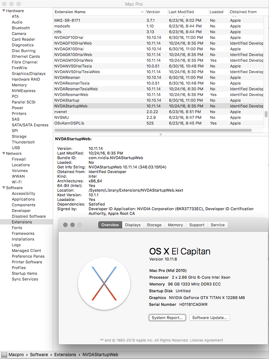
Task: Open the Memory tab in About window
Action: click(175, 225)
